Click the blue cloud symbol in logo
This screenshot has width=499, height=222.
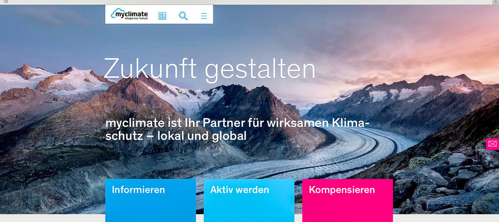(117, 12)
